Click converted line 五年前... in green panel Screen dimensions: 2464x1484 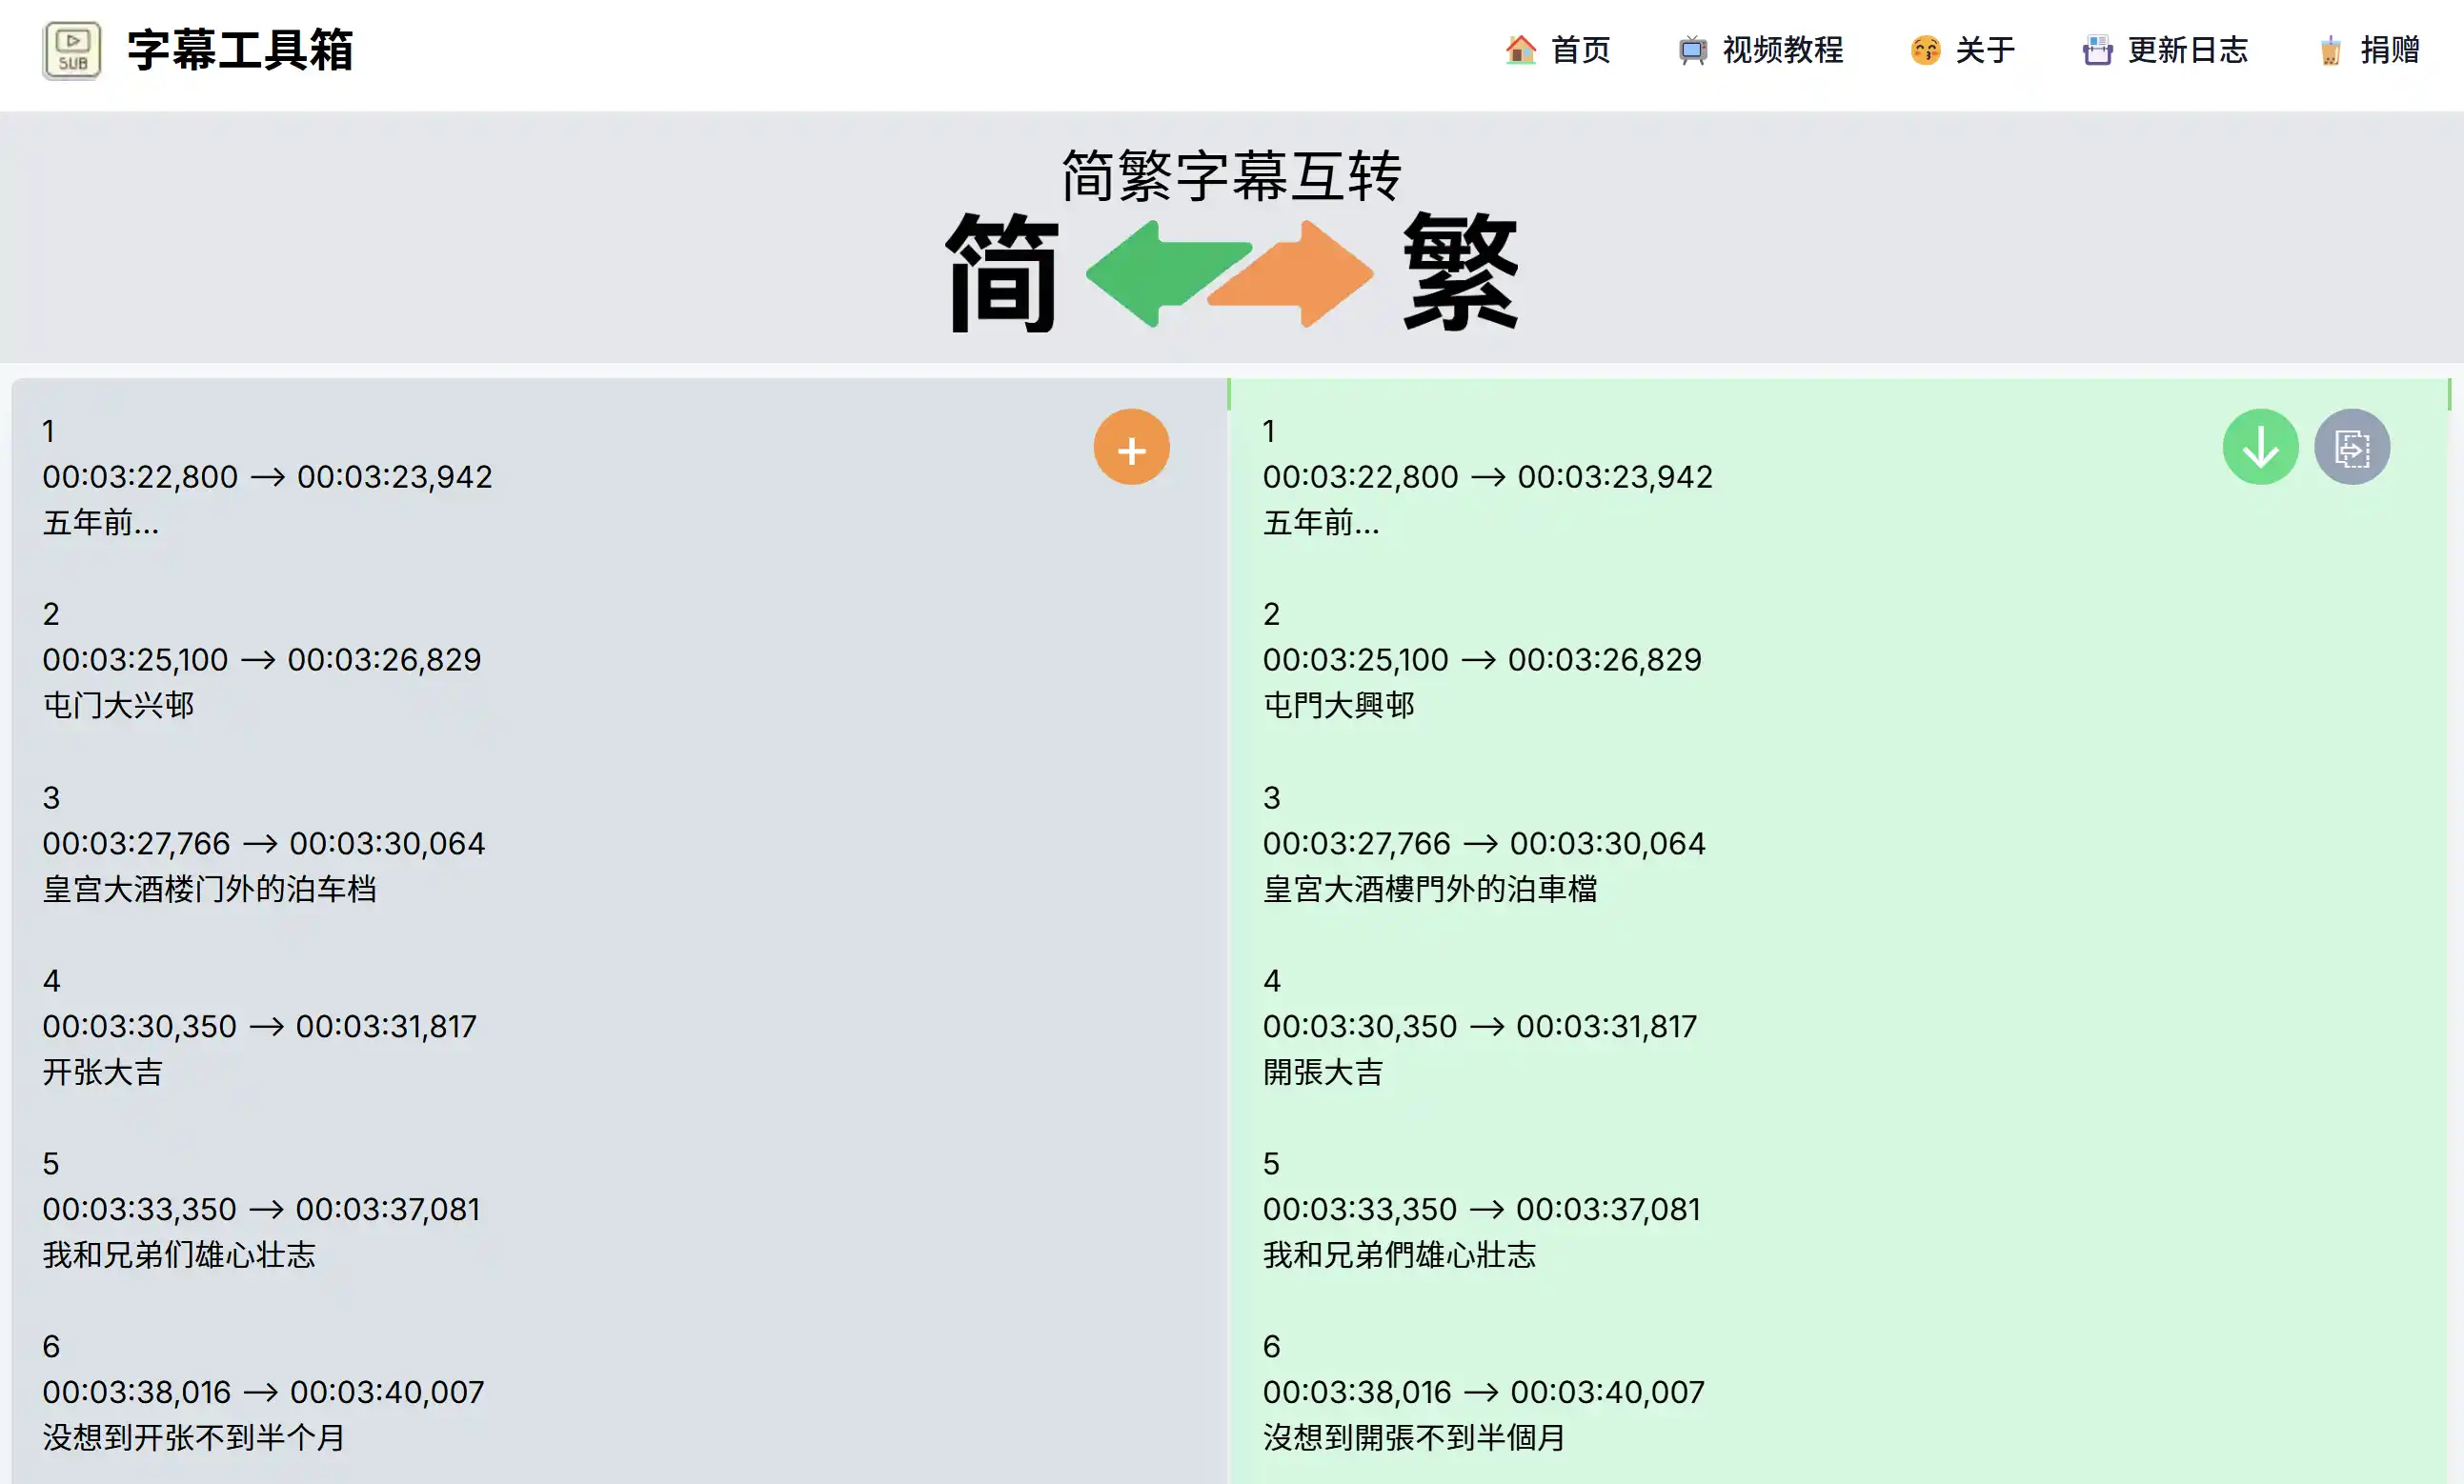coord(1322,523)
